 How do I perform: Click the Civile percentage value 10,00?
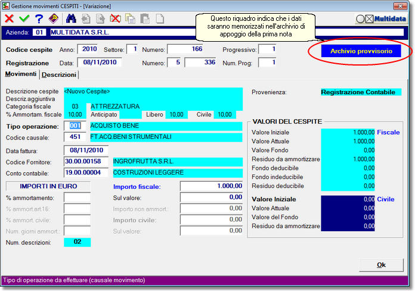[x=224, y=114]
